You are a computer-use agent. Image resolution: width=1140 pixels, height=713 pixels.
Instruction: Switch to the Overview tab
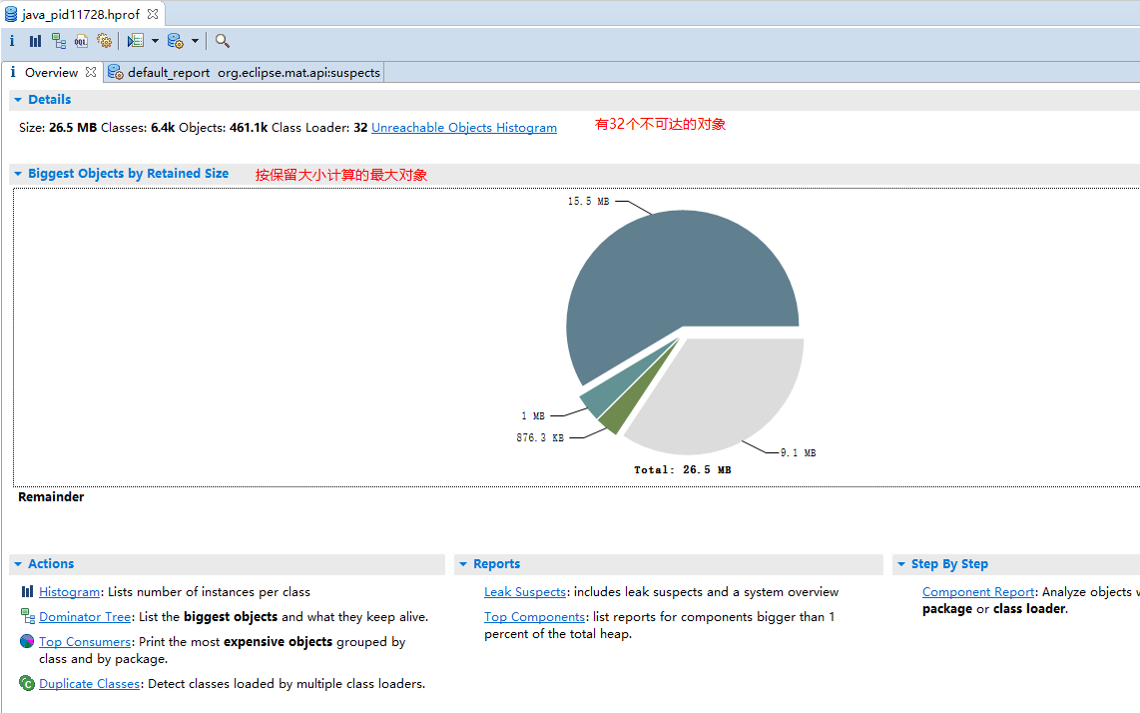pyautogui.click(x=51, y=72)
